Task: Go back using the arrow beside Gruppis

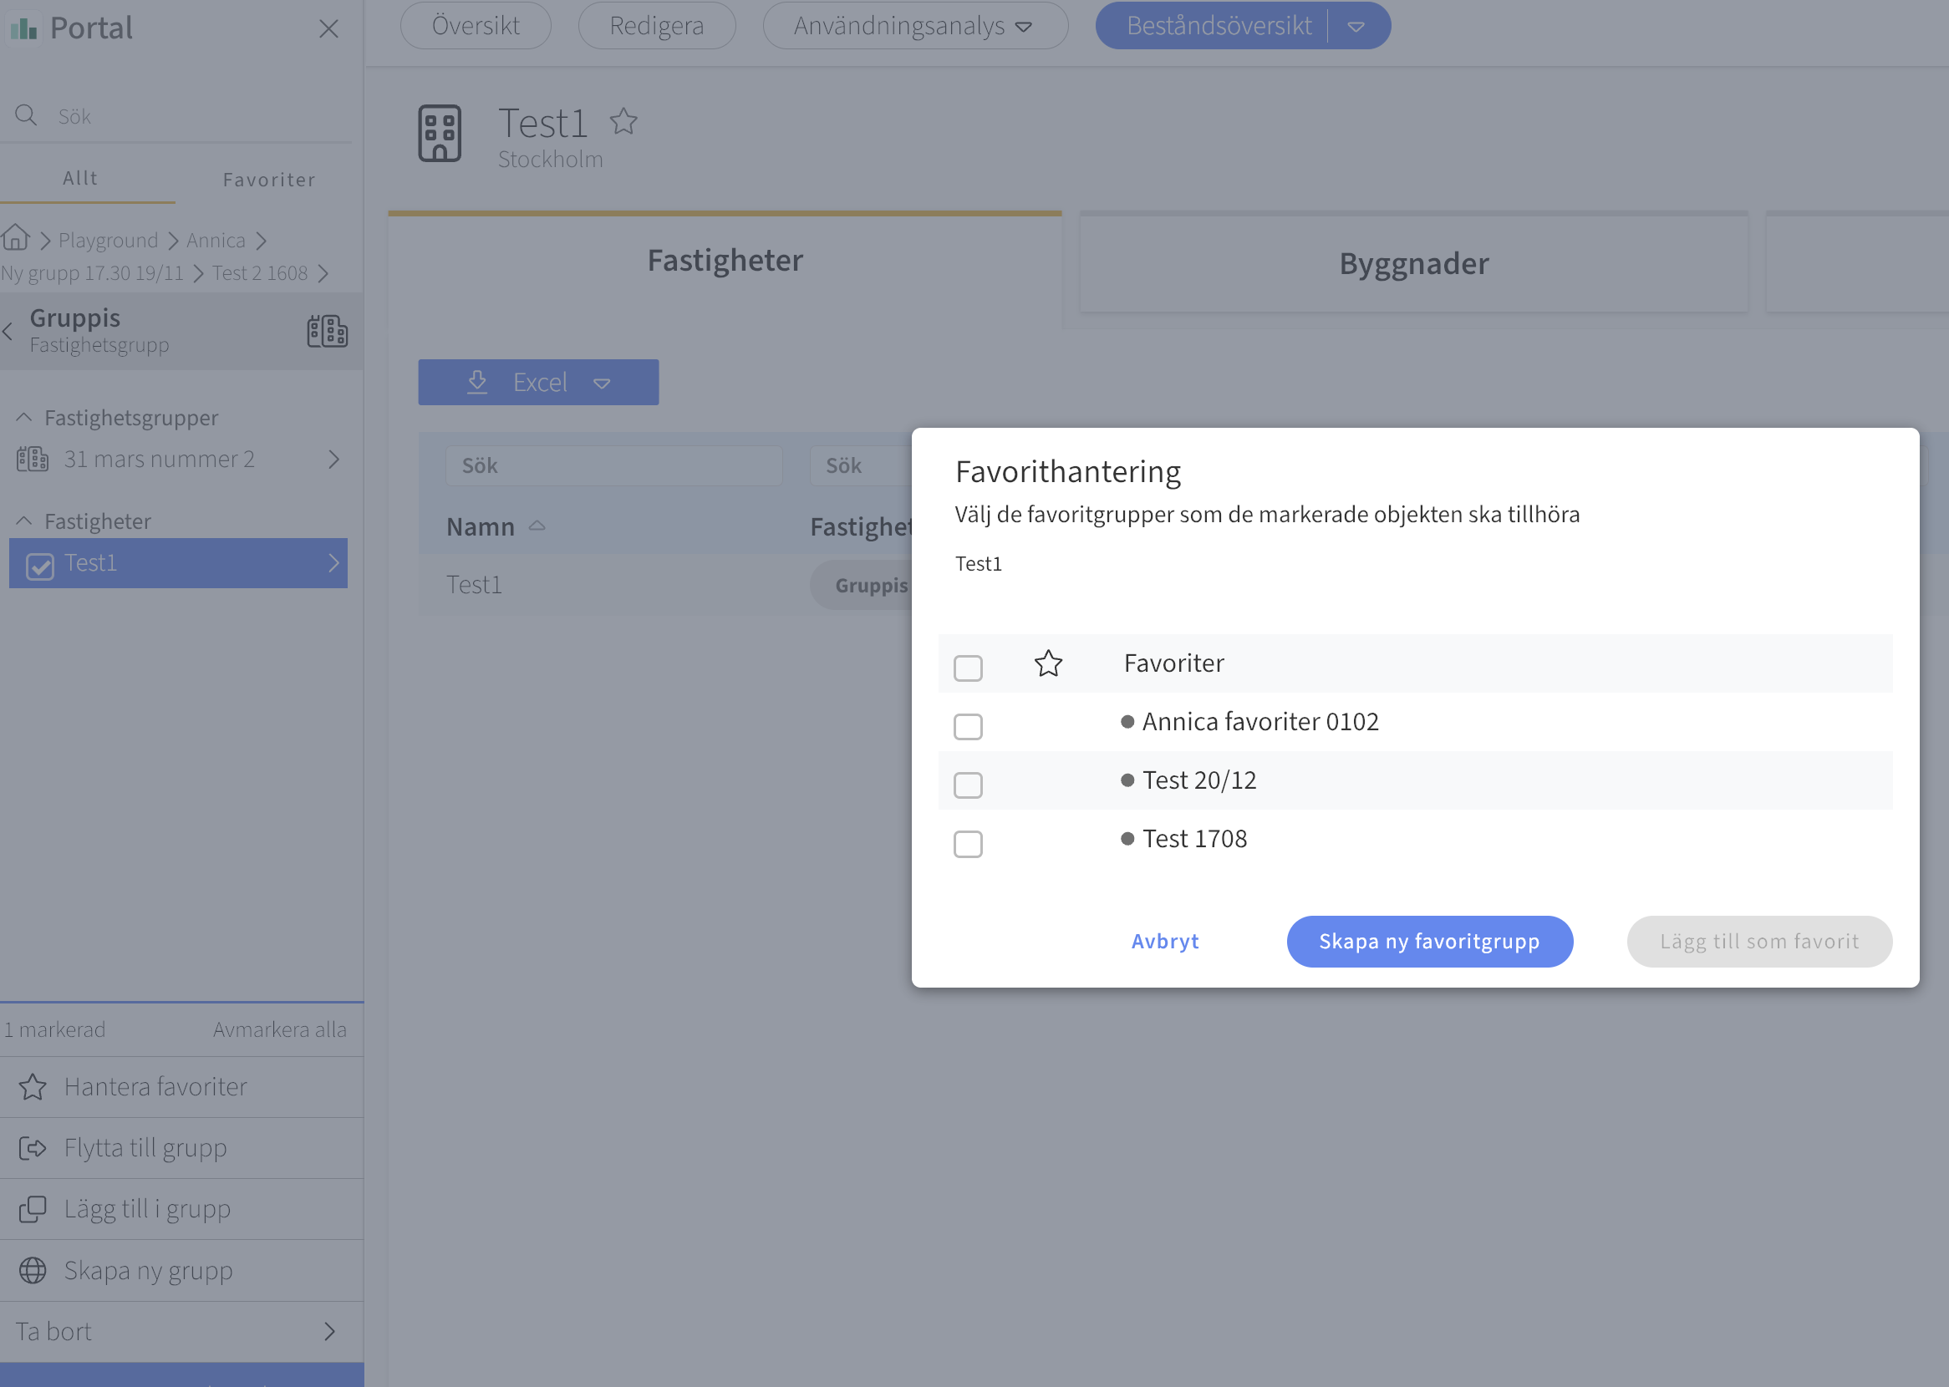Action: tap(8, 332)
